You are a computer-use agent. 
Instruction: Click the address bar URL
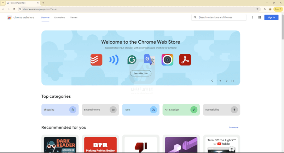click(x=40, y=9)
